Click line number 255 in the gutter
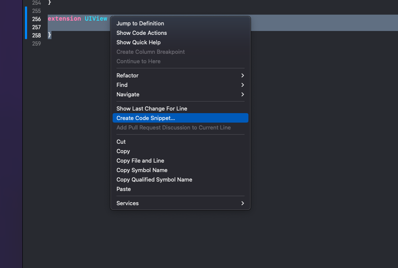 pyautogui.click(x=36, y=11)
